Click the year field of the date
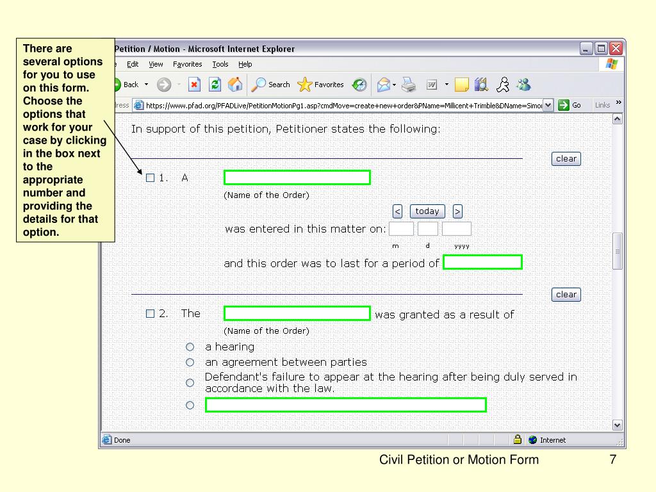The width and height of the screenshot is (656, 492). click(456, 229)
